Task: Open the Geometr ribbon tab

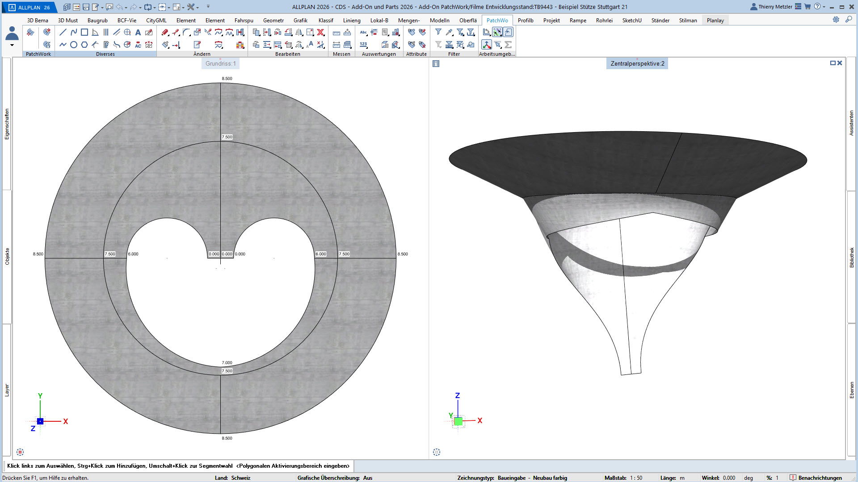Action: click(x=273, y=21)
